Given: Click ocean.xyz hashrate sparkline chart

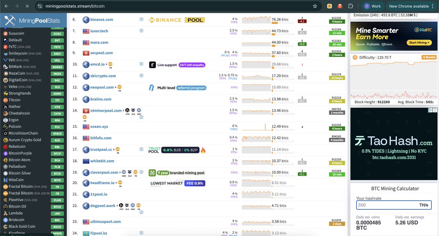Looking at the screenshot, I should [256, 127].
